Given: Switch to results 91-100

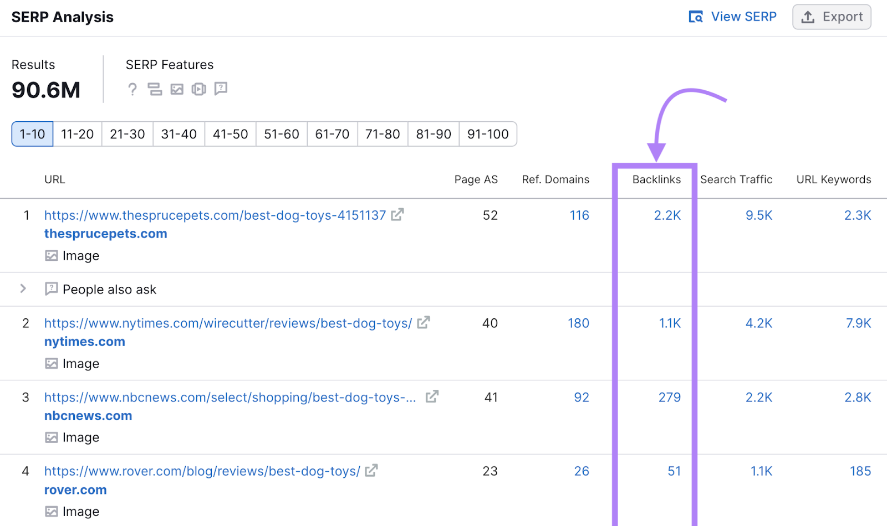Looking at the screenshot, I should pos(487,133).
